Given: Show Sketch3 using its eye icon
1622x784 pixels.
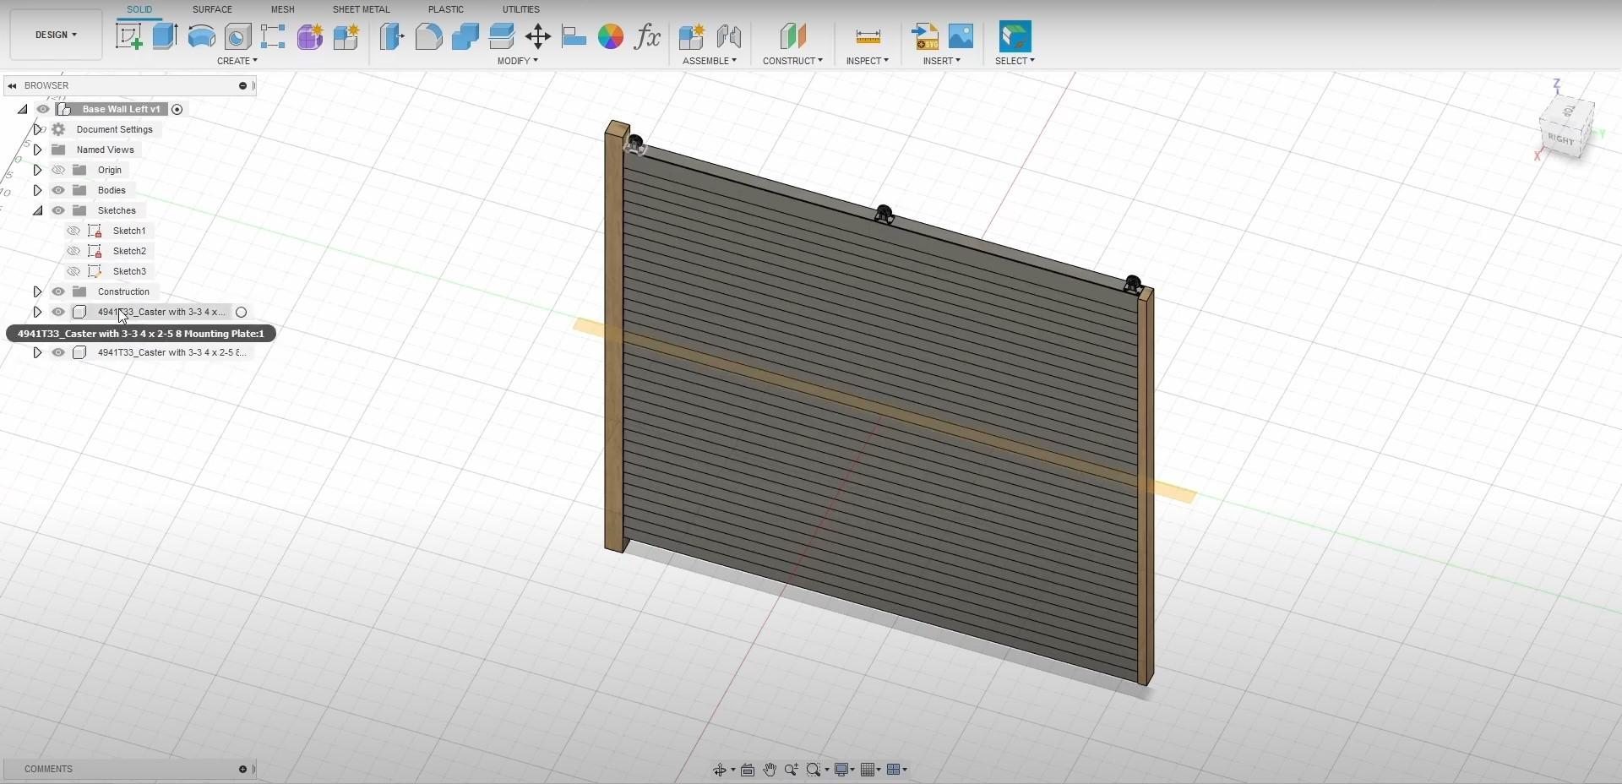Looking at the screenshot, I should pyautogui.click(x=73, y=271).
